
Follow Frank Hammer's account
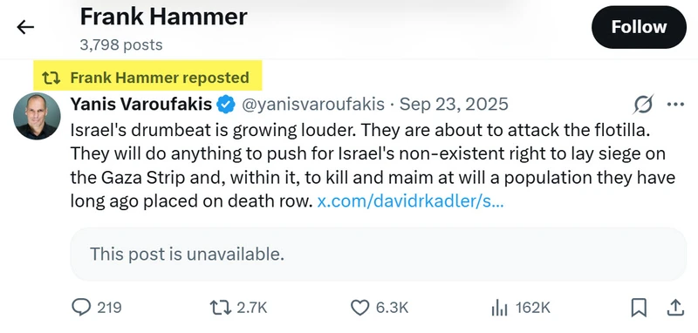click(x=639, y=27)
